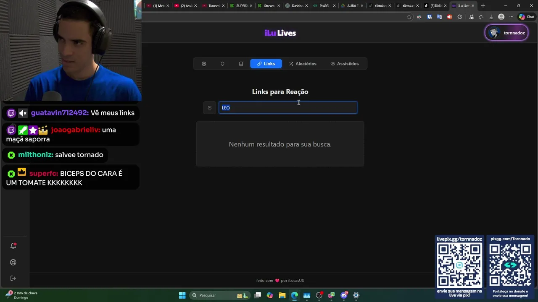Bookmark this page with the star icon
Screen dimensions: 538x302
click(x=409, y=17)
